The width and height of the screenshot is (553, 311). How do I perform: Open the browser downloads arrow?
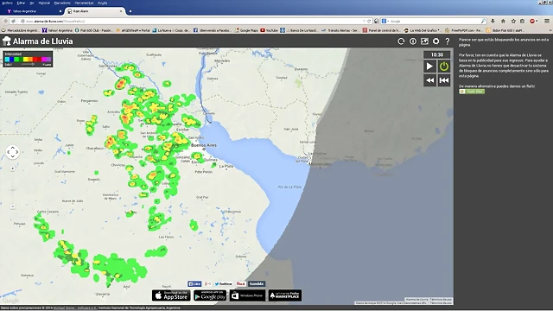tap(493, 21)
